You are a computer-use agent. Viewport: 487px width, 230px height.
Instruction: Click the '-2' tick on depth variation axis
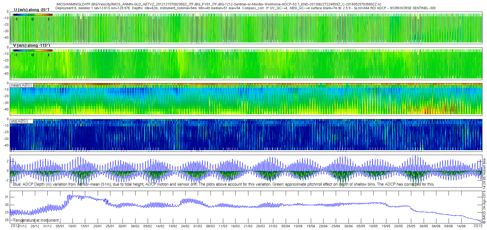(7, 180)
